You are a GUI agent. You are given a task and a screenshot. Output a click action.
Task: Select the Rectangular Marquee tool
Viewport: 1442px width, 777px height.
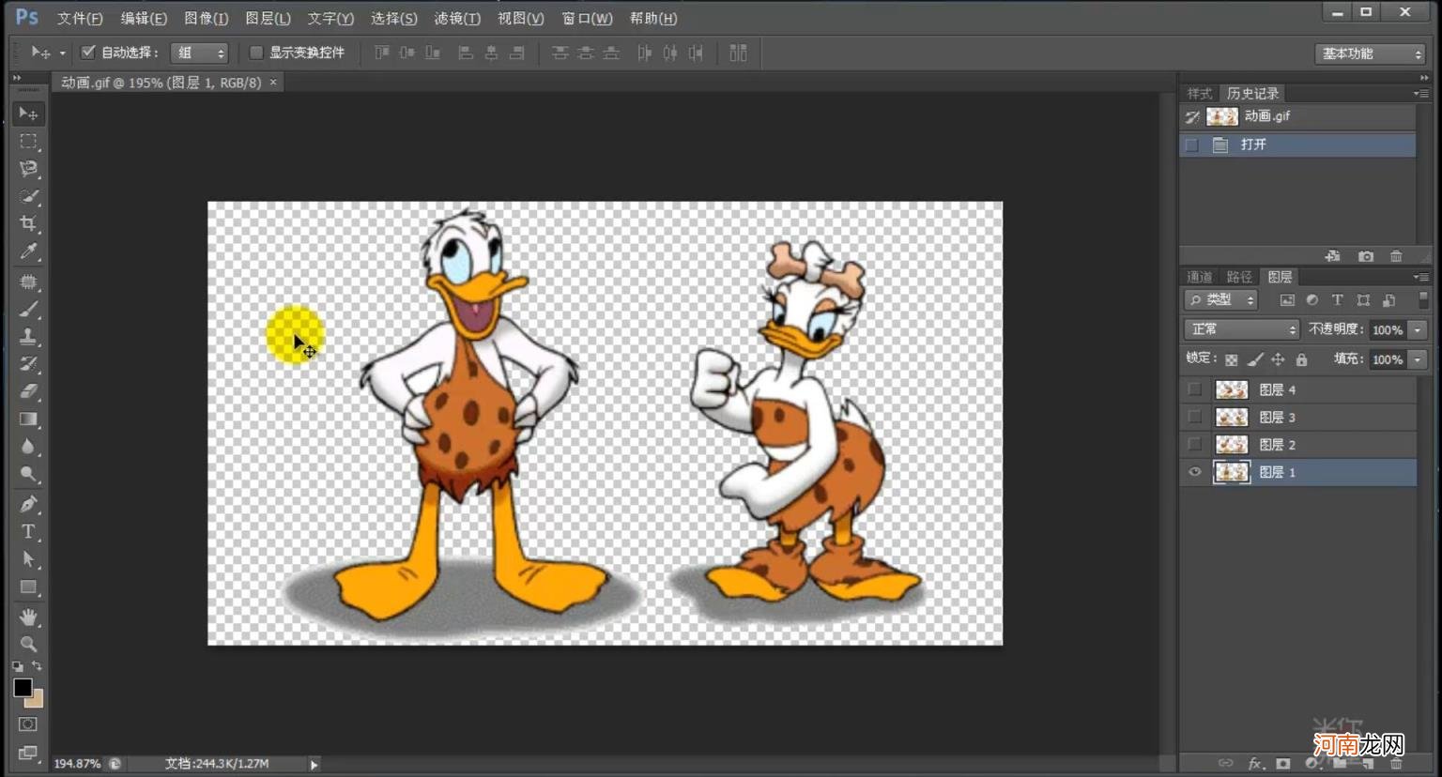(28, 142)
